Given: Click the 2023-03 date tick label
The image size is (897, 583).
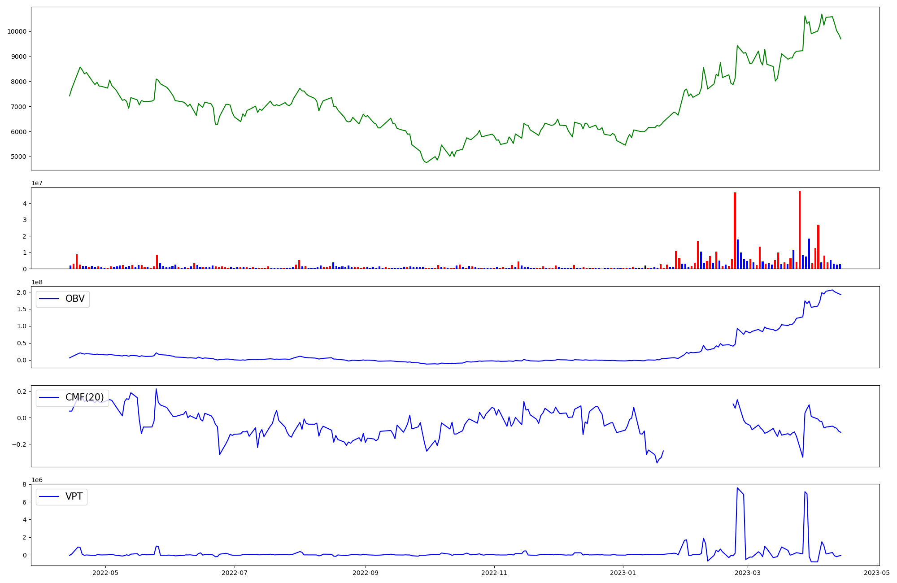Looking at the screenshot, I should coord(748,573).
